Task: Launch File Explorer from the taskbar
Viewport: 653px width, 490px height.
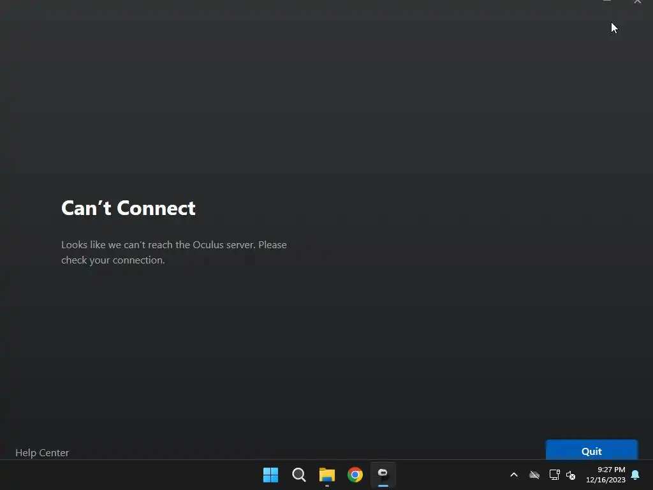Action: 327,475
